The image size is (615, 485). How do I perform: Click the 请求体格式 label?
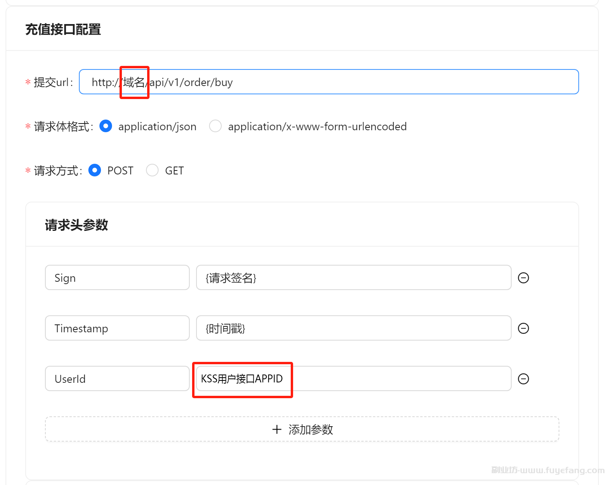click(x=62, y=126)
